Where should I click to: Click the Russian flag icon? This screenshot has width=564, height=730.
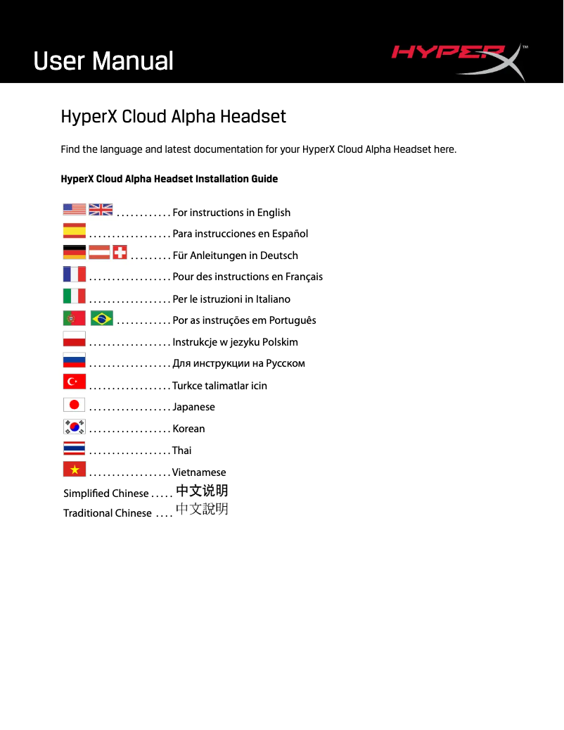74,360
